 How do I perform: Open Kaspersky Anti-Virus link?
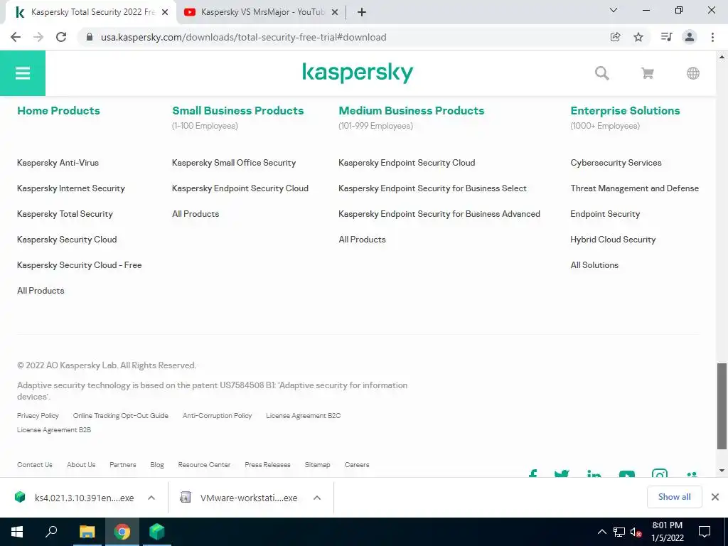[58, 163]
